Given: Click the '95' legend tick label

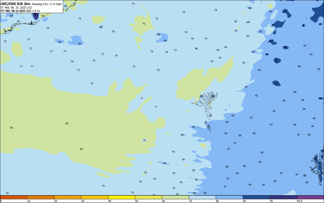Looking at the screenshot, I should [x=271, y=201].
